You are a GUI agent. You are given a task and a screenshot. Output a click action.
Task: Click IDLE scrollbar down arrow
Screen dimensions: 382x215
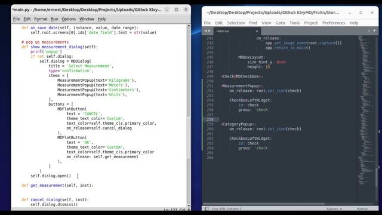coord(189,206)
